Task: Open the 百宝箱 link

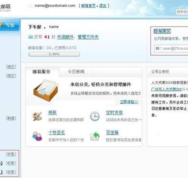Action: click(x=112, y=133)
